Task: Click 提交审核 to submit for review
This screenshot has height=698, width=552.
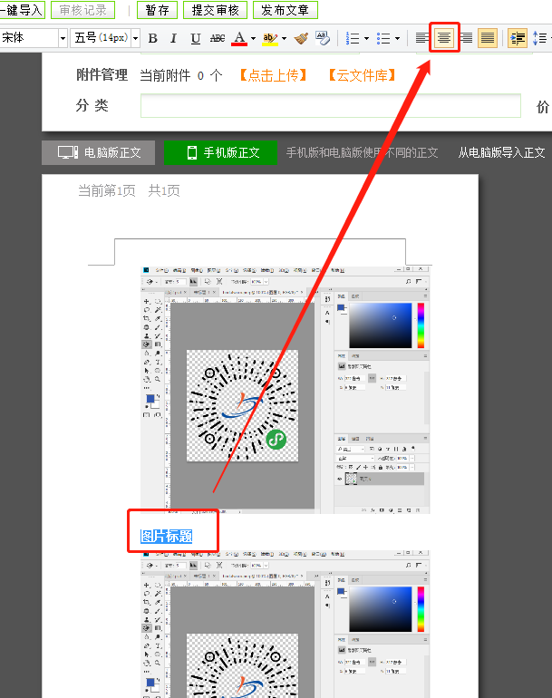Action: pyautogui.click(x=216, y=10)
